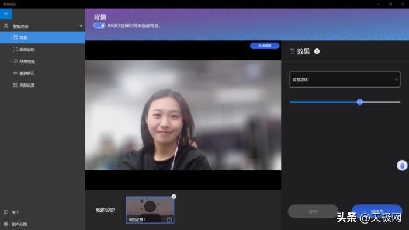This screenshot has height=230, width=409.
Task: Click the blue 另存为 (Save as) button
Action: tap(377, 211)
